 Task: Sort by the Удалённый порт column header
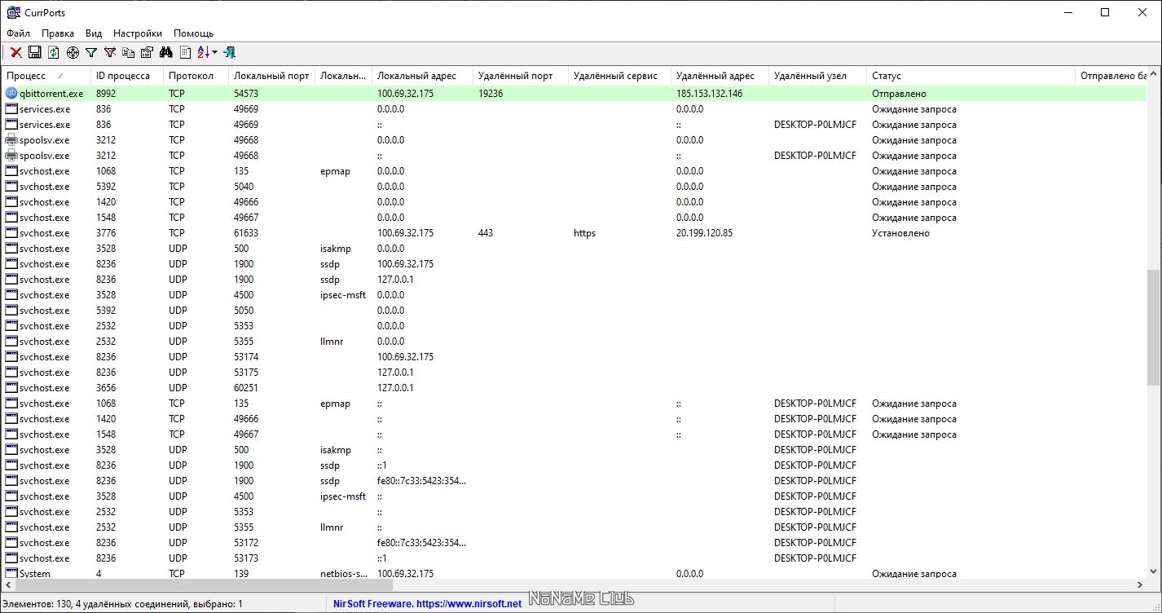coord(520,76)
